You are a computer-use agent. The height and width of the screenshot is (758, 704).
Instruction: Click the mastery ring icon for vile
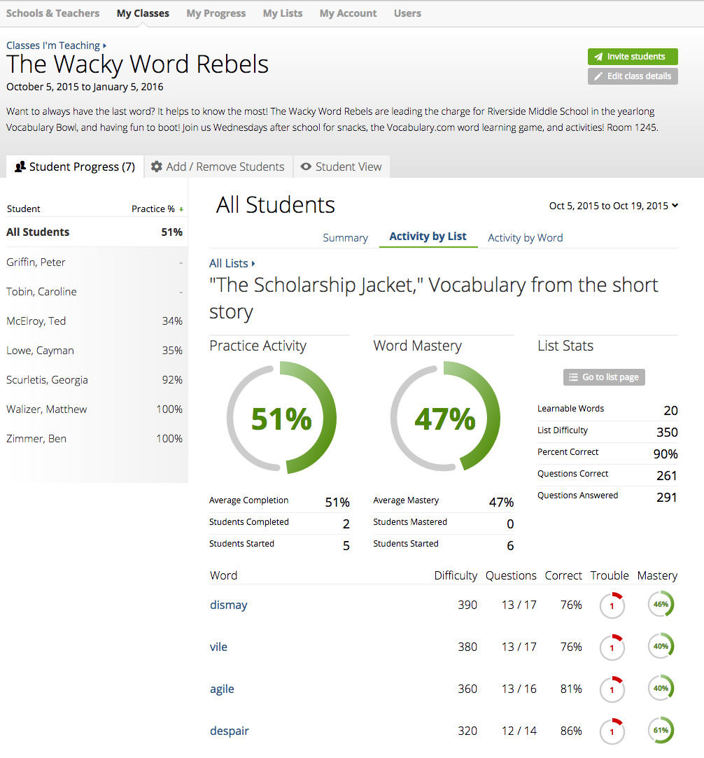point(661,647)
